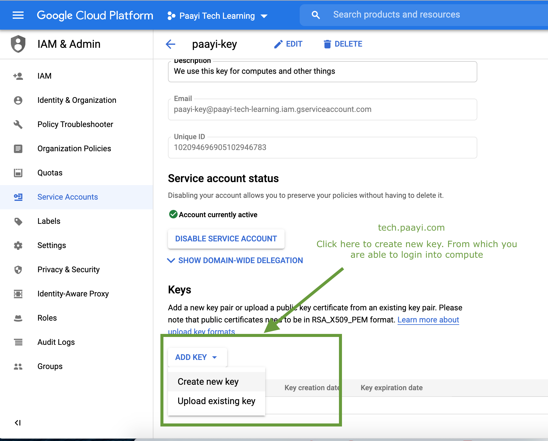The image size is (548, 441).
Task: Click the Labels tag icon
Action: pos(18,221)
